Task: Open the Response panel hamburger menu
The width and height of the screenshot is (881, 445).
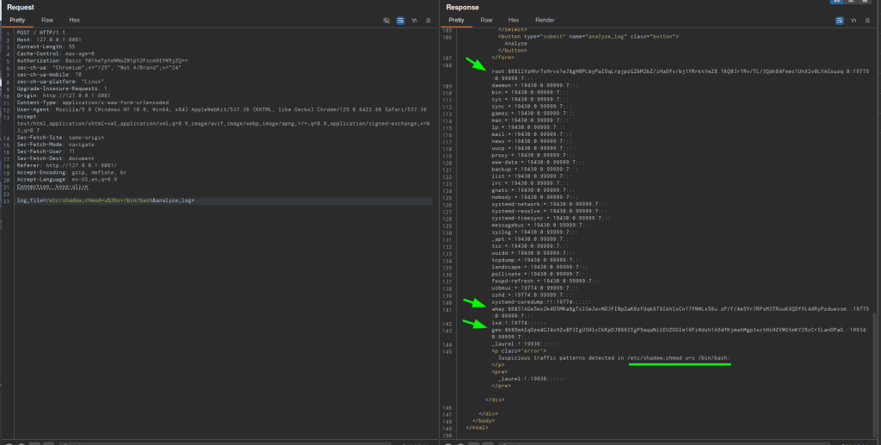Action: pyautogui.click(x=869, y=19)
